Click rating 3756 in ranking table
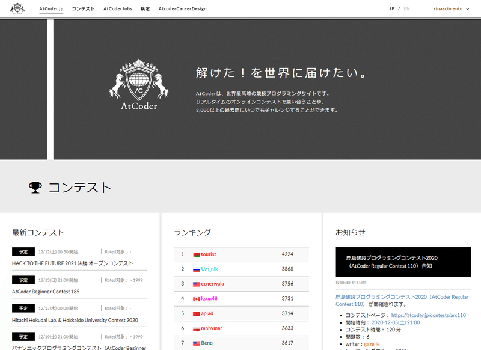This screenshot has width=481, height=350. pos(287,284)
